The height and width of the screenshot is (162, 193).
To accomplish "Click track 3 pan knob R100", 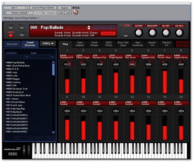I will click(100, 64).
